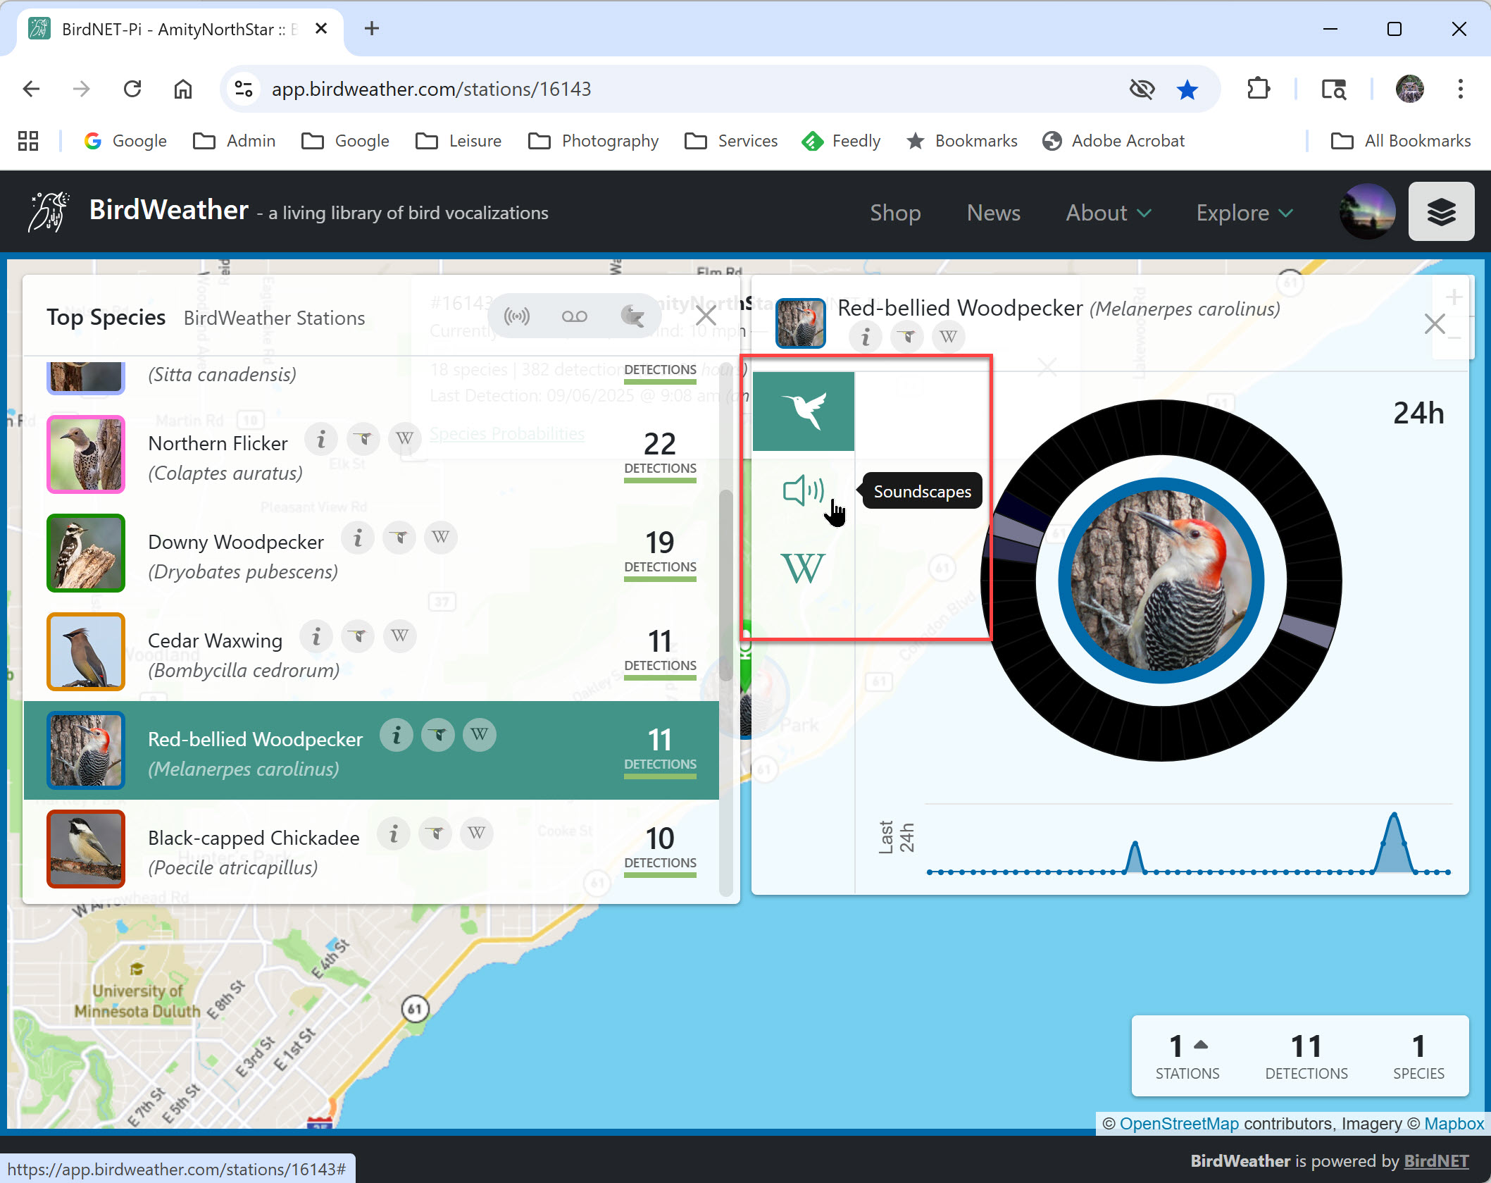Click Black-capped Chickadee info icon
The width and height of the screenshot is (1491, 1183).
click(x=394, y=834)
